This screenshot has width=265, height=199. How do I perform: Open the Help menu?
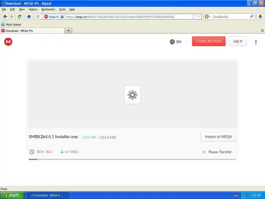point(72,9)
